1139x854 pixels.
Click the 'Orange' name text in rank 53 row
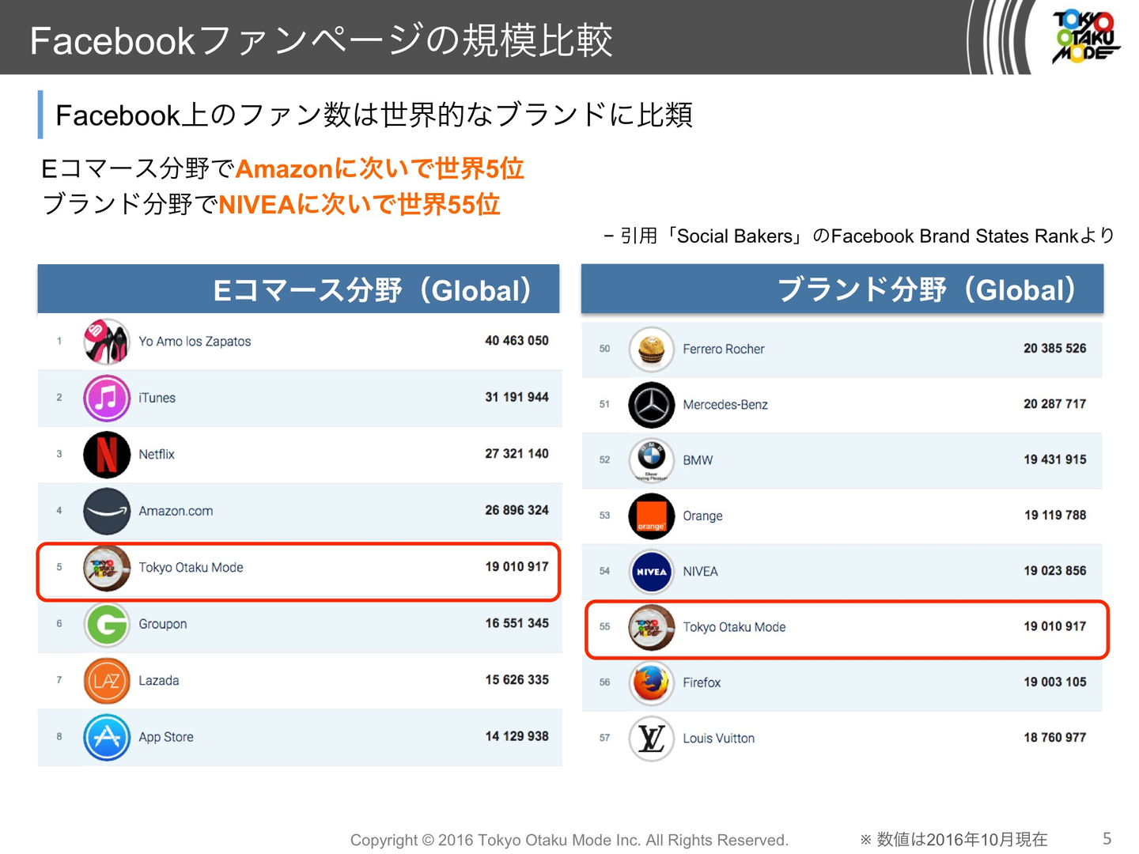702,516
